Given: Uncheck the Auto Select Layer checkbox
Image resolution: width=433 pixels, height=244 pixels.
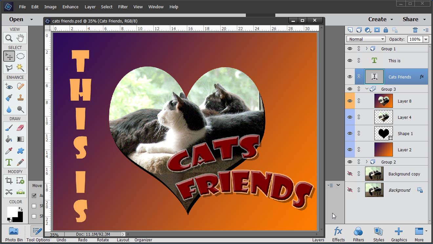Looking at the screenshot, I should (34, 195).
